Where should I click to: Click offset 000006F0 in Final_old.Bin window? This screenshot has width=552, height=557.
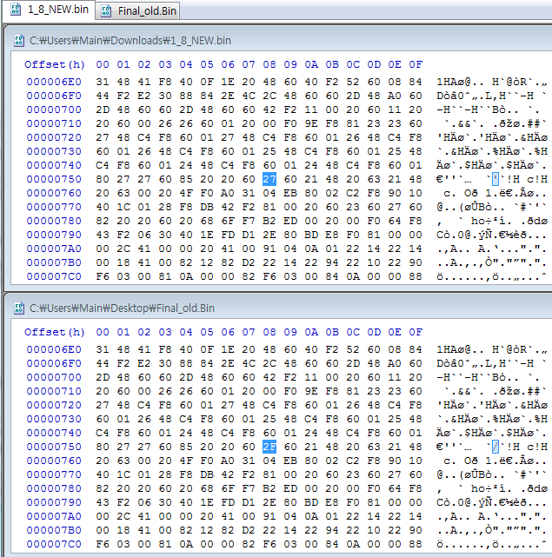pos(54,363)
